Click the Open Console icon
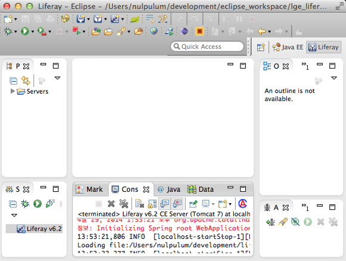346x261 pixels. (222, 204)
